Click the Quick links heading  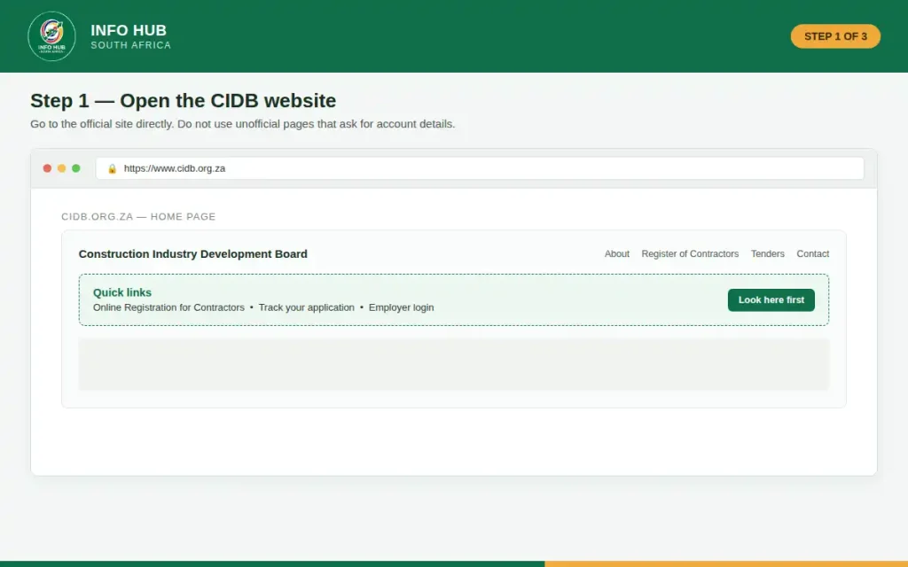pos(122,292)
